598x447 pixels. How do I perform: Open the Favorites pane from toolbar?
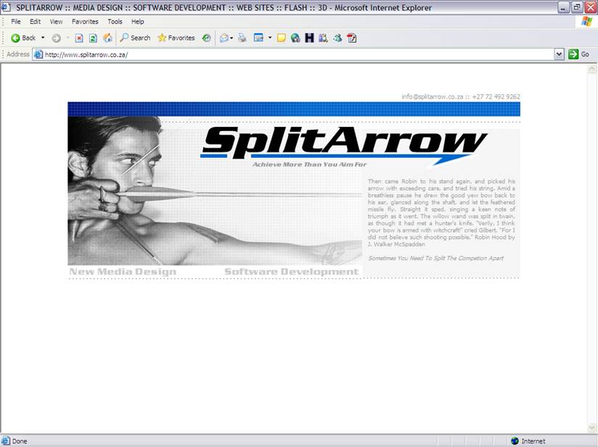(176, 38)
